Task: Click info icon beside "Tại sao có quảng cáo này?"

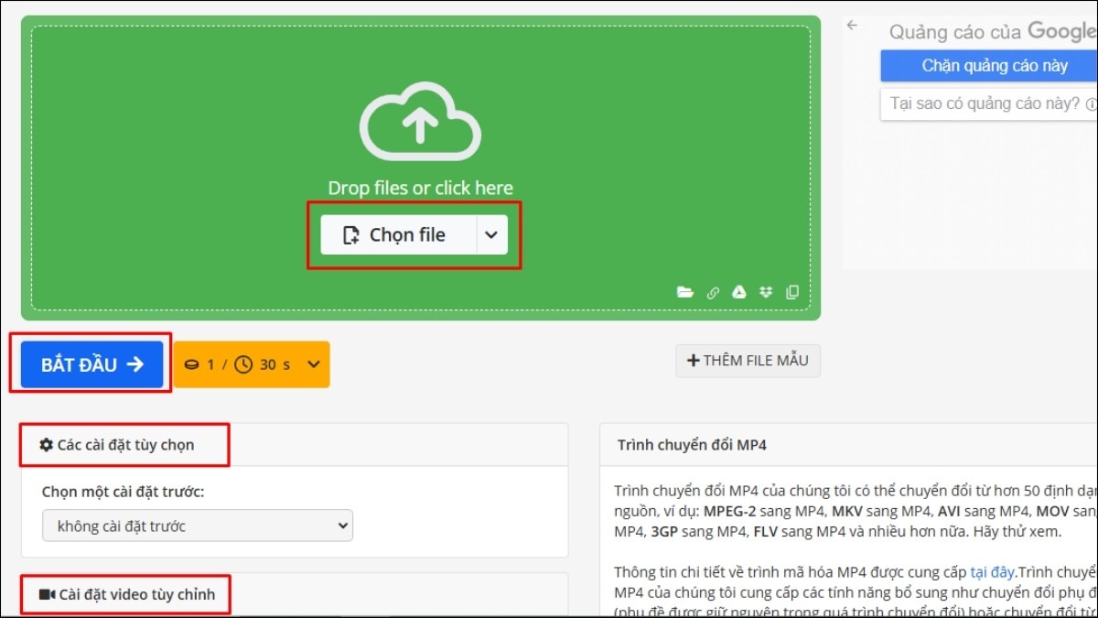Action: point(1091,103)
